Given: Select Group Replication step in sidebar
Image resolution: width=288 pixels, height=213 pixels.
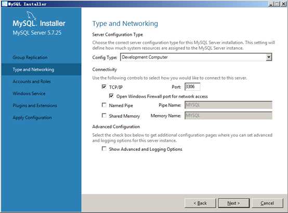Looking at the screenshot, I should (30, 58).
